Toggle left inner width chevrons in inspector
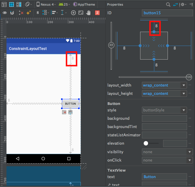 tap(146, 46)
